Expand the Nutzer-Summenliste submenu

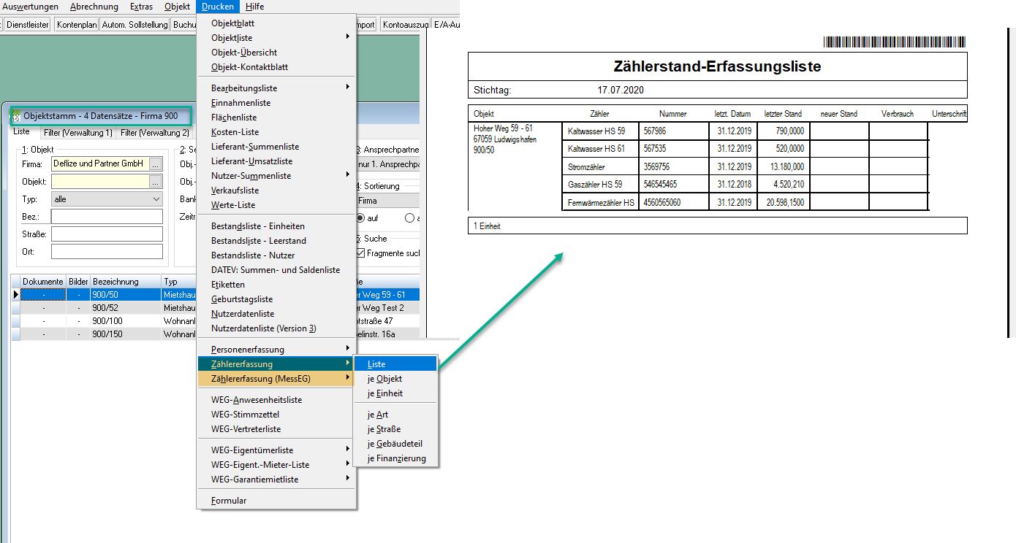click(276, 176)
